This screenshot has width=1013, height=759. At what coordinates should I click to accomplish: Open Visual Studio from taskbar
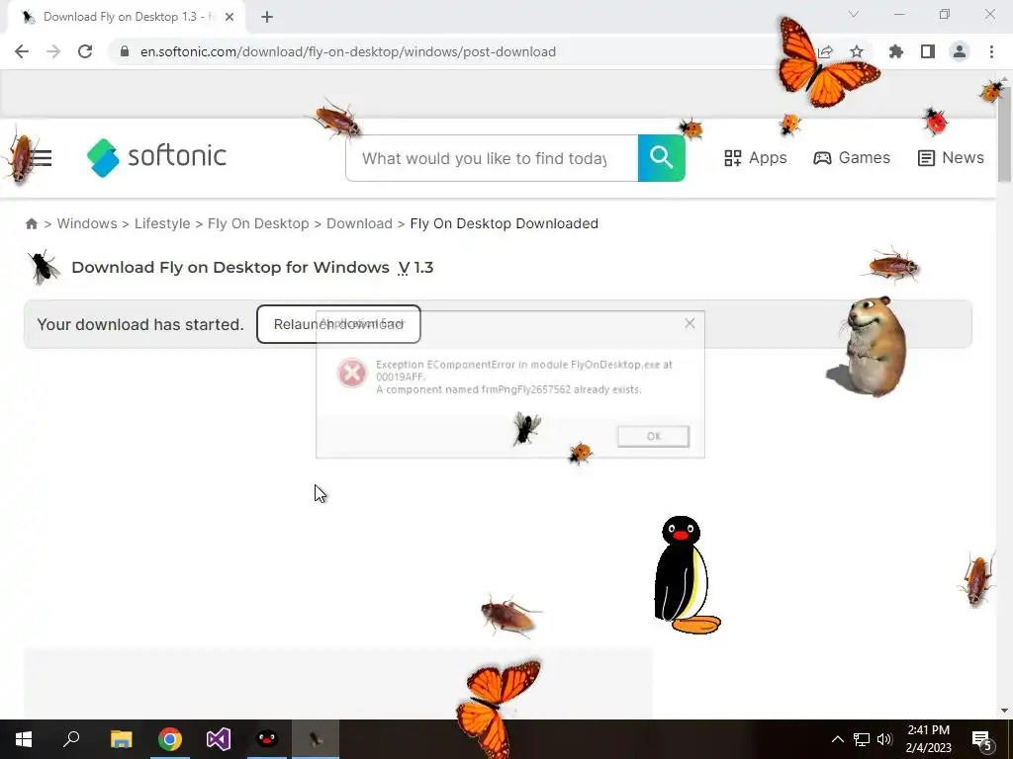pos(219,739)
